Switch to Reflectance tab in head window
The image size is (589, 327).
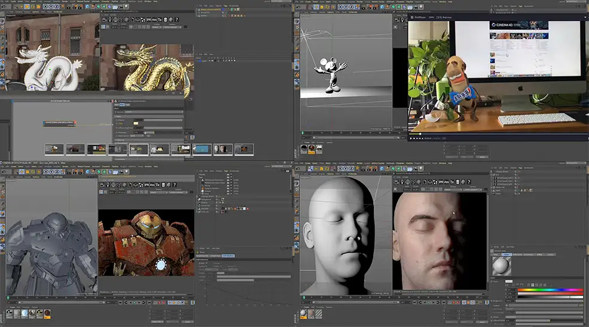pyautogui.click(x=518, y=255)
